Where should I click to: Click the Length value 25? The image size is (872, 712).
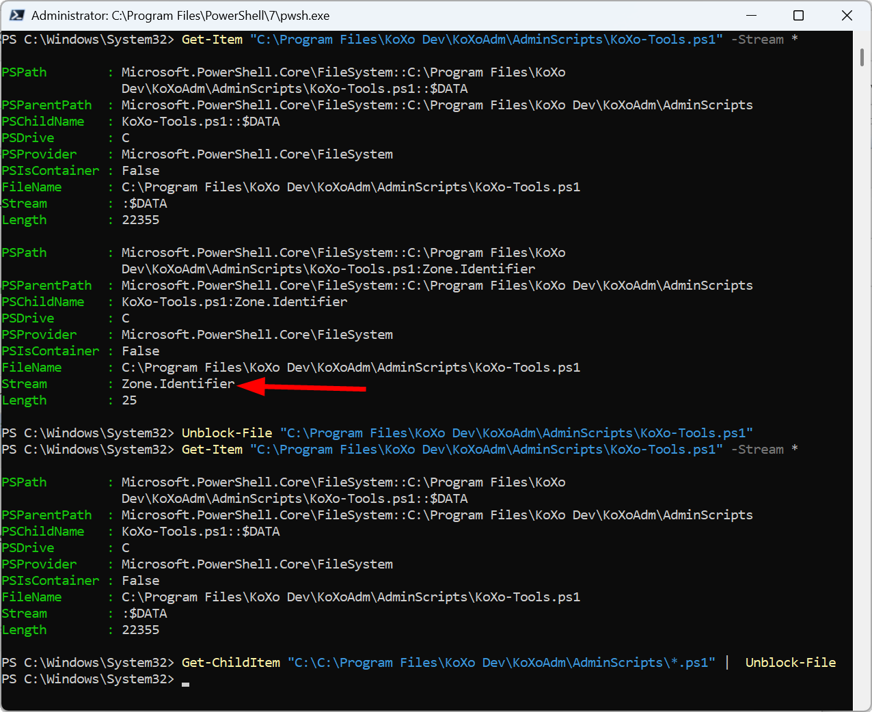coord(129,400)
